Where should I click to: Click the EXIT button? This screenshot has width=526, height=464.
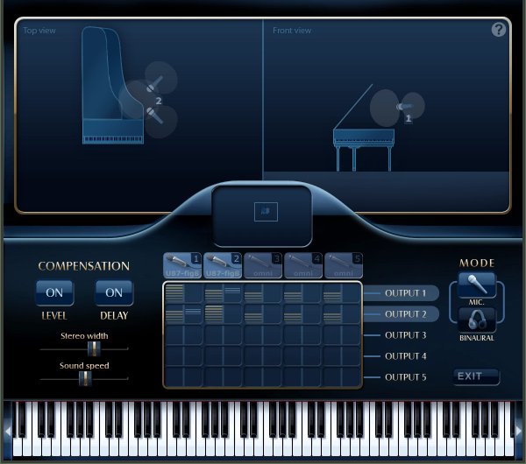[x=476, y=376]
